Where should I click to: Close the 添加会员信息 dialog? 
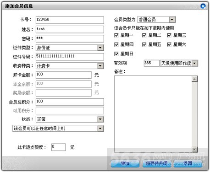203,6
